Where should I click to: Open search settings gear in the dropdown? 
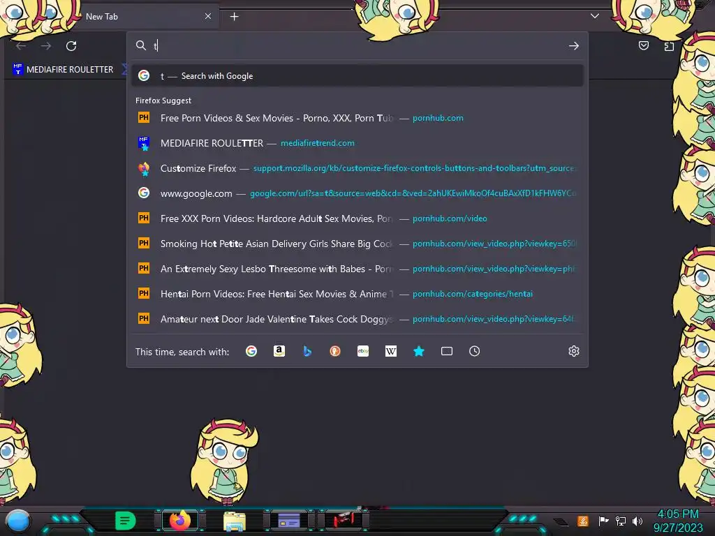click(x=574, y=351)
